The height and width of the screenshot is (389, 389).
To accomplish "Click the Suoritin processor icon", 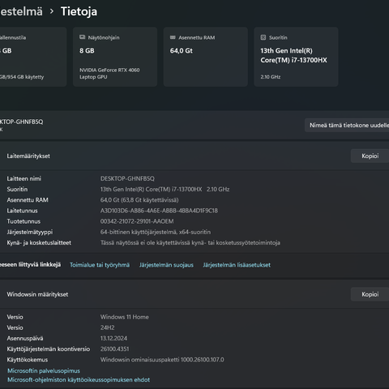I will point(263,37).
